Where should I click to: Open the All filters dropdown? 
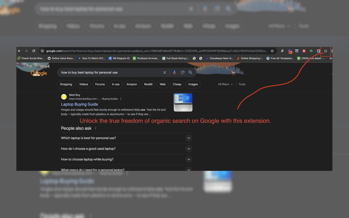(225, 84)
